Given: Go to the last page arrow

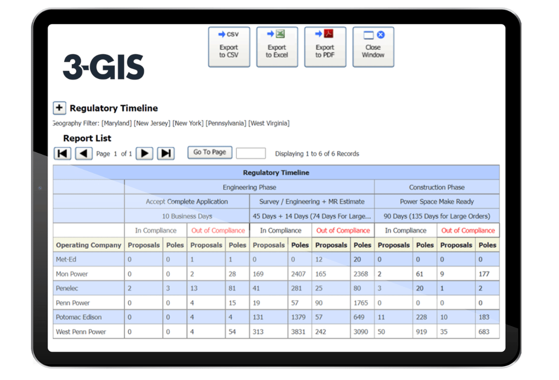Looking at the screenshot, I should 166,153.
